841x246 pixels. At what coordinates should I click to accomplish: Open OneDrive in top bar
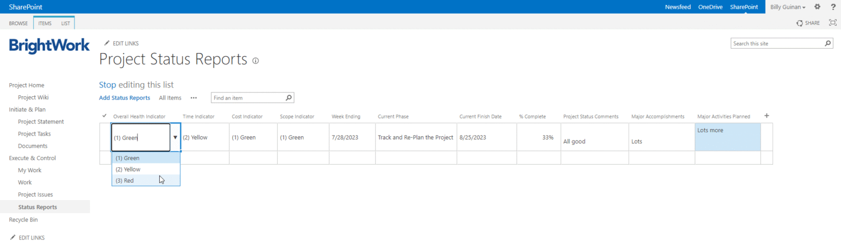coord(710,7)
